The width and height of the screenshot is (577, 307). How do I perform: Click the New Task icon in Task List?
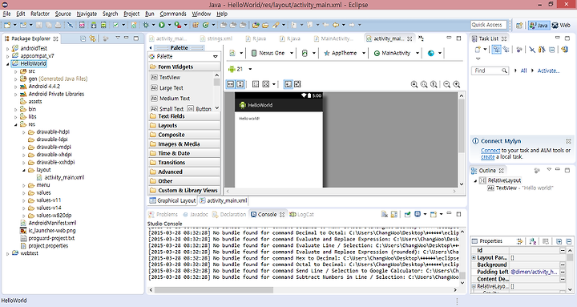pyautogui.click(x=478, y=50)
